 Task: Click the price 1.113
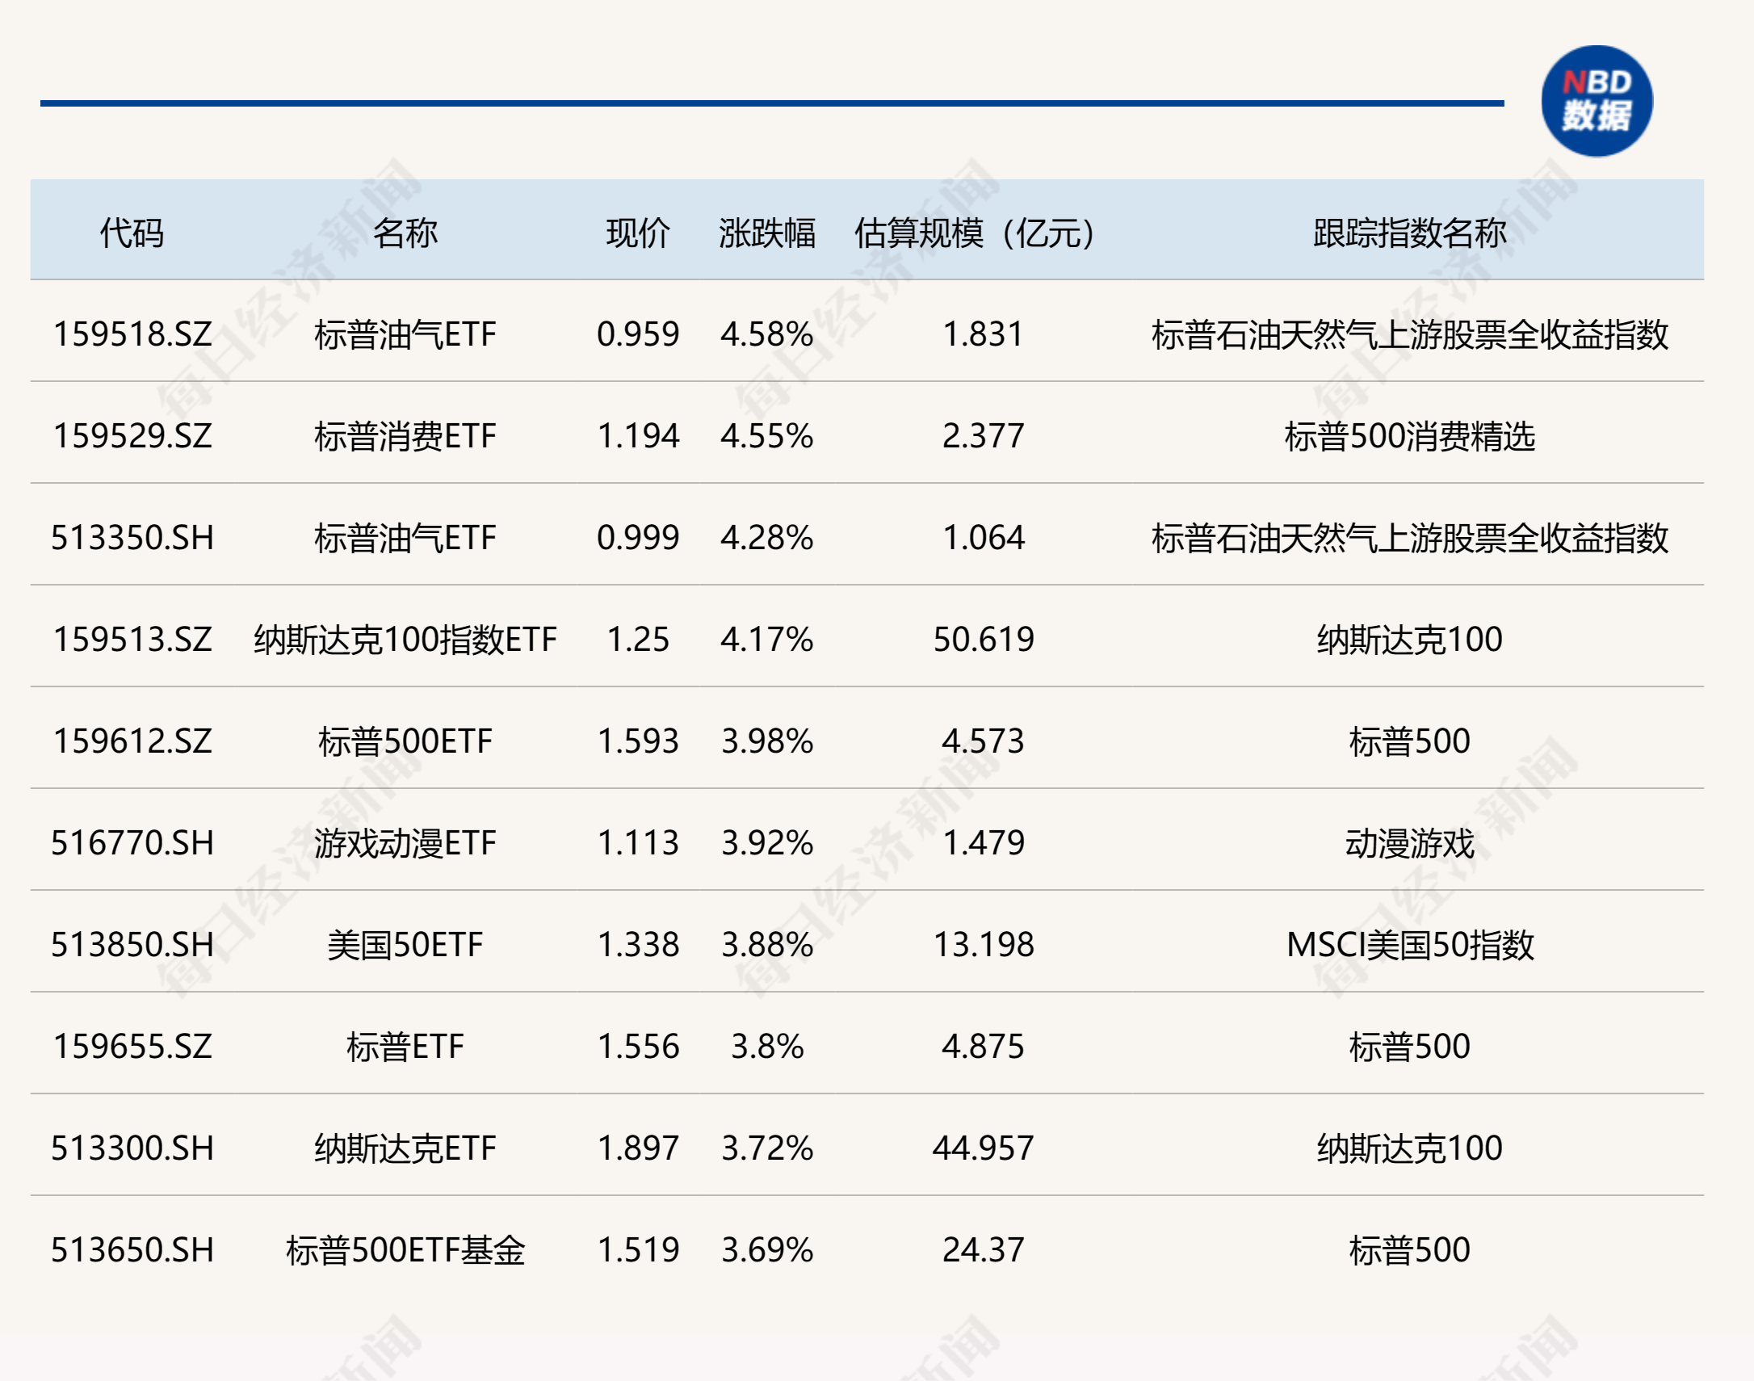[x=638, y=843]
